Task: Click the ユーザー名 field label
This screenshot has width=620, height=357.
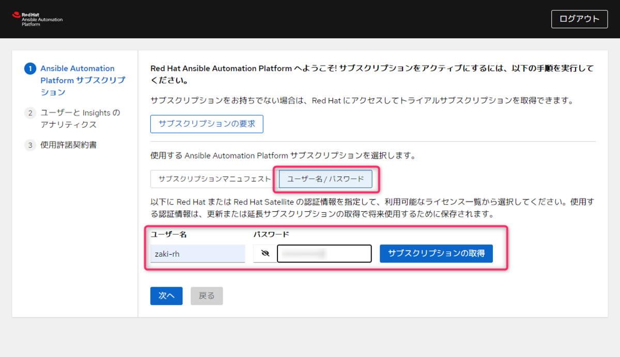Action: pyautogui.click(x=168, y=234)
